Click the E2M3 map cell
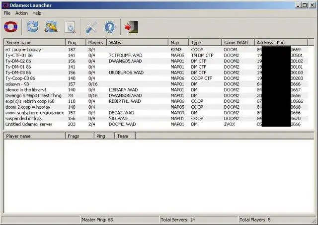The width and height of the screenshot is (318, 225). coord(176,50)
